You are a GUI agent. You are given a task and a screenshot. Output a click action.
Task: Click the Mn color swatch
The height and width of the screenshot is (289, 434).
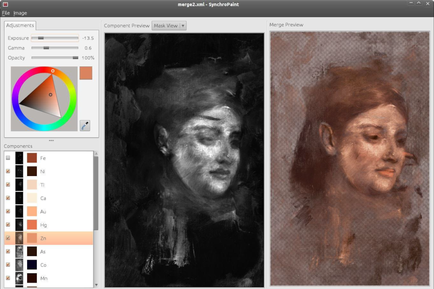[32, 278]
